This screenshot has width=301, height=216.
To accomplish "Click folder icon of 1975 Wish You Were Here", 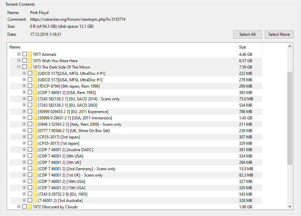I will click(30, 61).
